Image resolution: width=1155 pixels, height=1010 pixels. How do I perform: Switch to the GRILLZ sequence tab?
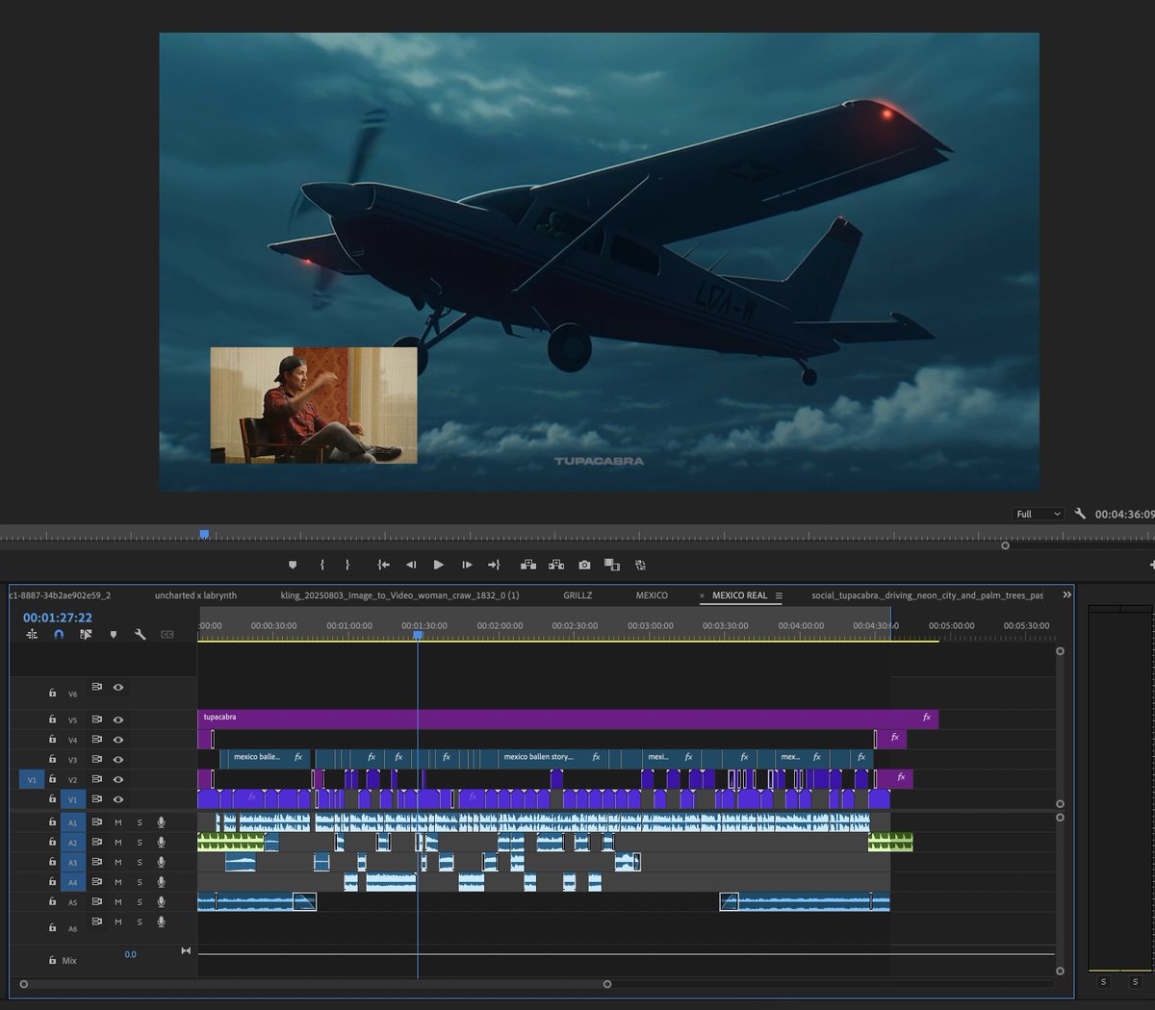[x=577, y=595]
